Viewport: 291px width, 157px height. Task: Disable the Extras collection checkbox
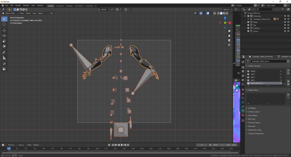coord(248,31)
